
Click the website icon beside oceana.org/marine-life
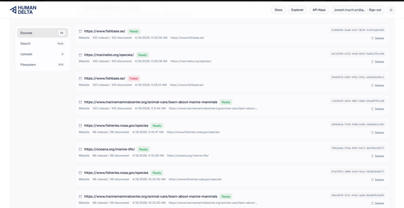[80, 149]
